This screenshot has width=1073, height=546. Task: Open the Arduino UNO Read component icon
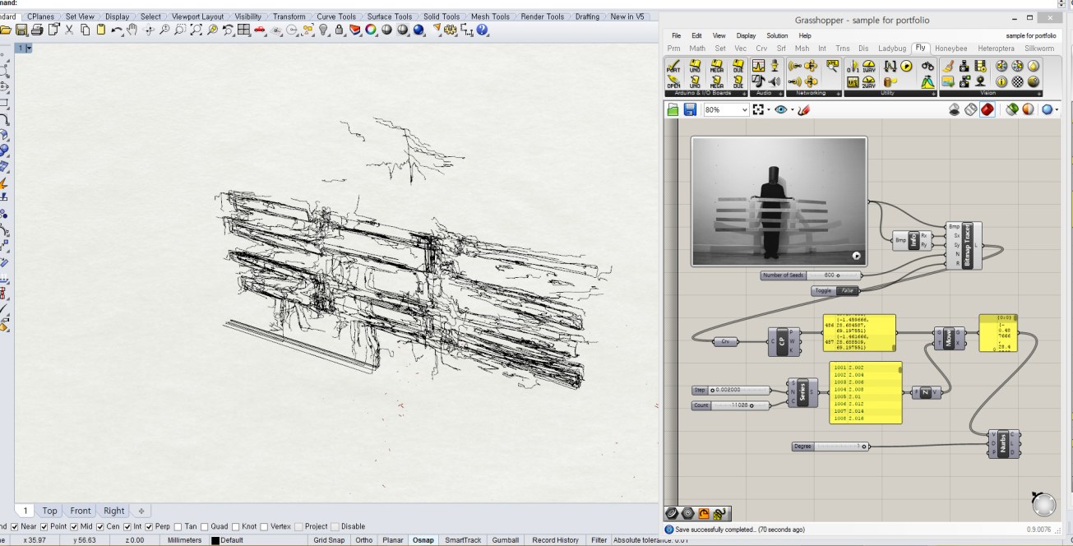tap(692, 67)
